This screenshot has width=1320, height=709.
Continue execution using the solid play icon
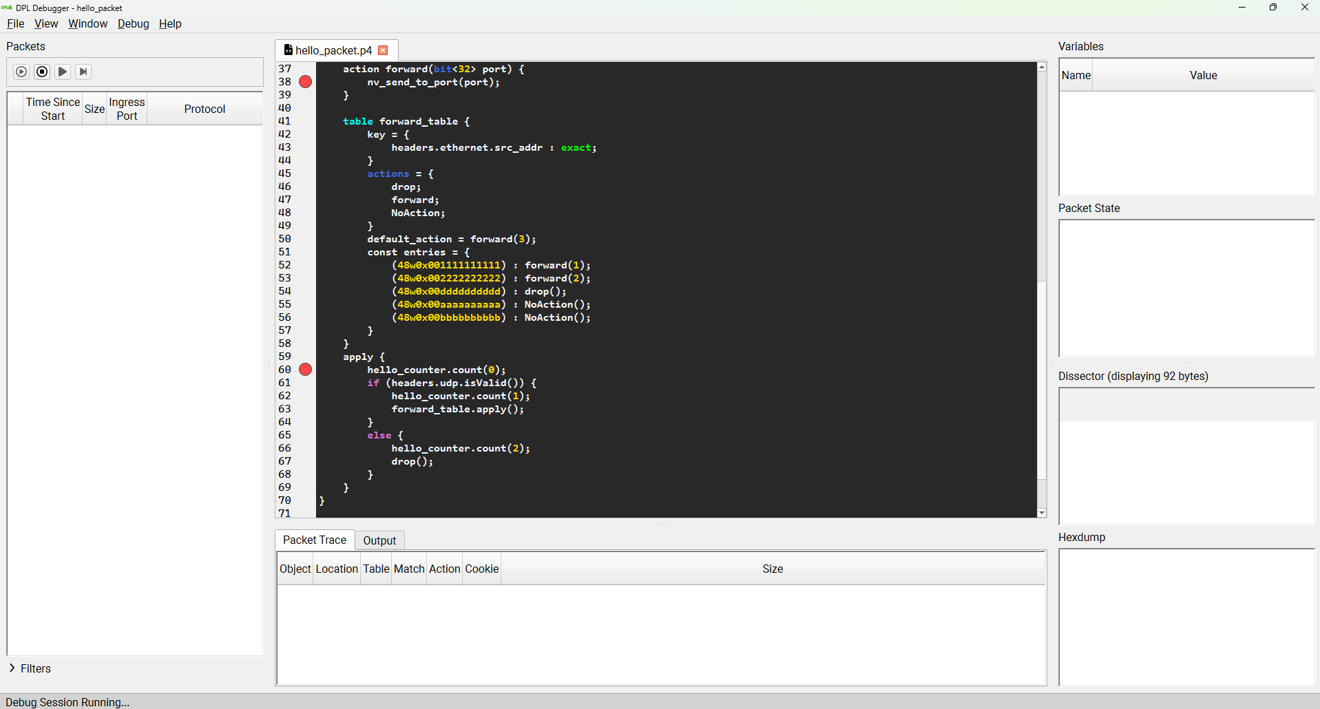pos(63,72)
